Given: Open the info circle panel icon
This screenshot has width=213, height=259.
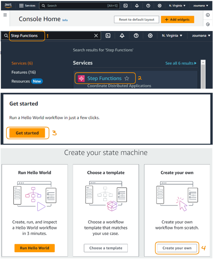Looking at the screenshot, I should click(x=208, y=15).
